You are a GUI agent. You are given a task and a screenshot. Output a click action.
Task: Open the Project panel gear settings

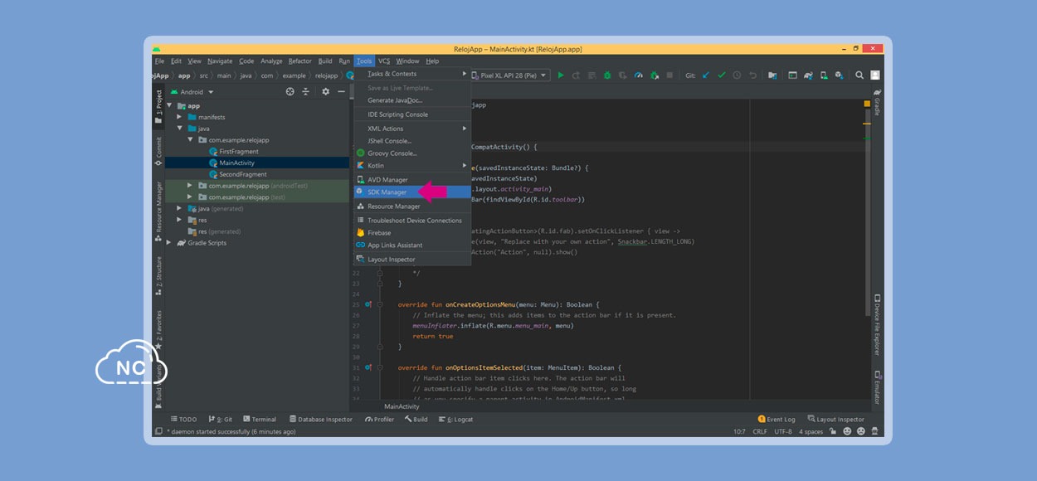coord(325,92)
